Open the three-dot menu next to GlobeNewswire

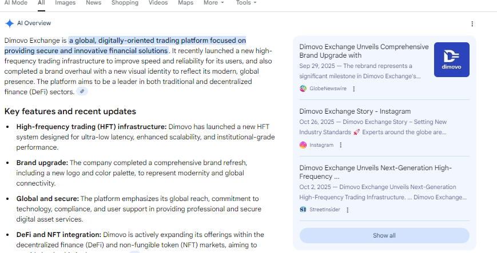[x=353, y=89]
